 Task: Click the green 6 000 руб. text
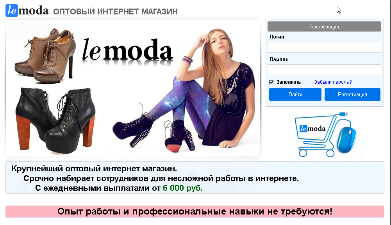coord(183,188)
